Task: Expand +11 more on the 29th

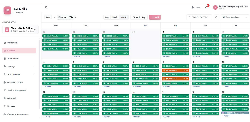Action: click(x=107, y=57)
